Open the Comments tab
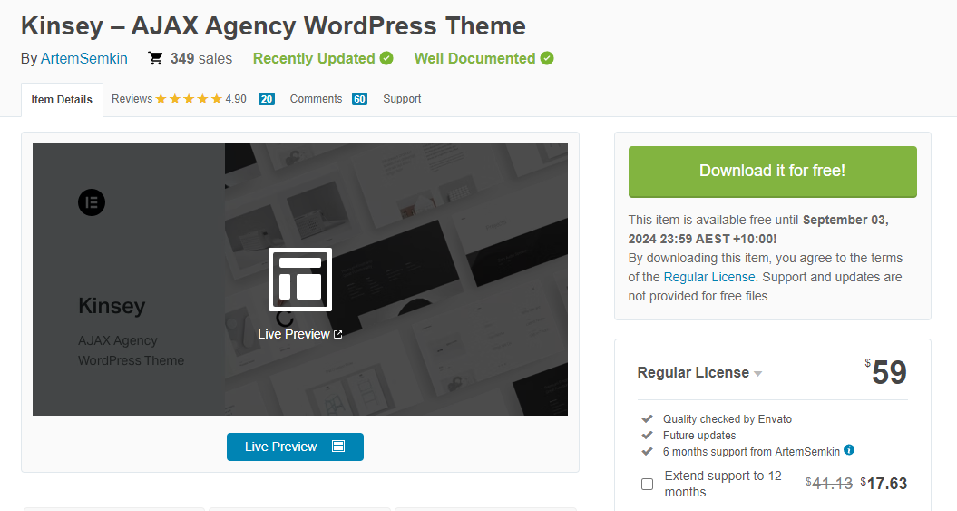 [316, 99]
